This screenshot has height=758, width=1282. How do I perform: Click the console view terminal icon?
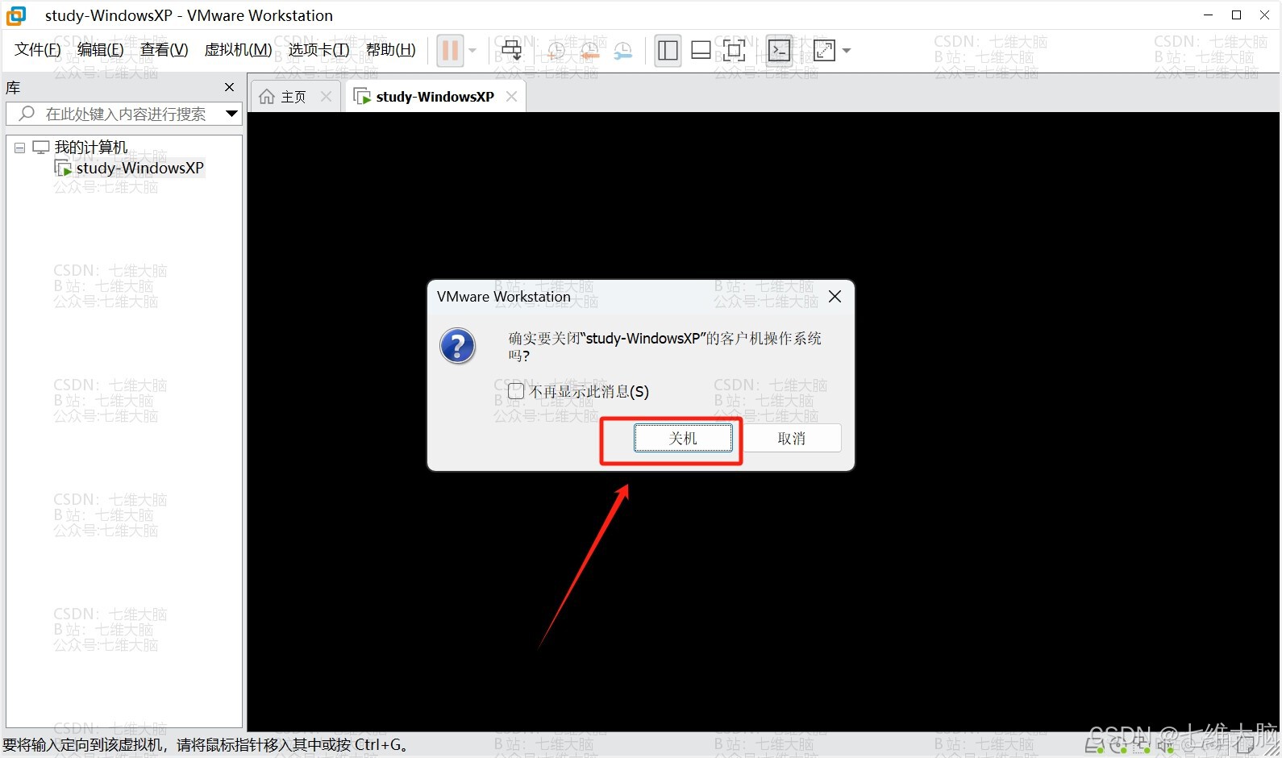click(779, 51)
